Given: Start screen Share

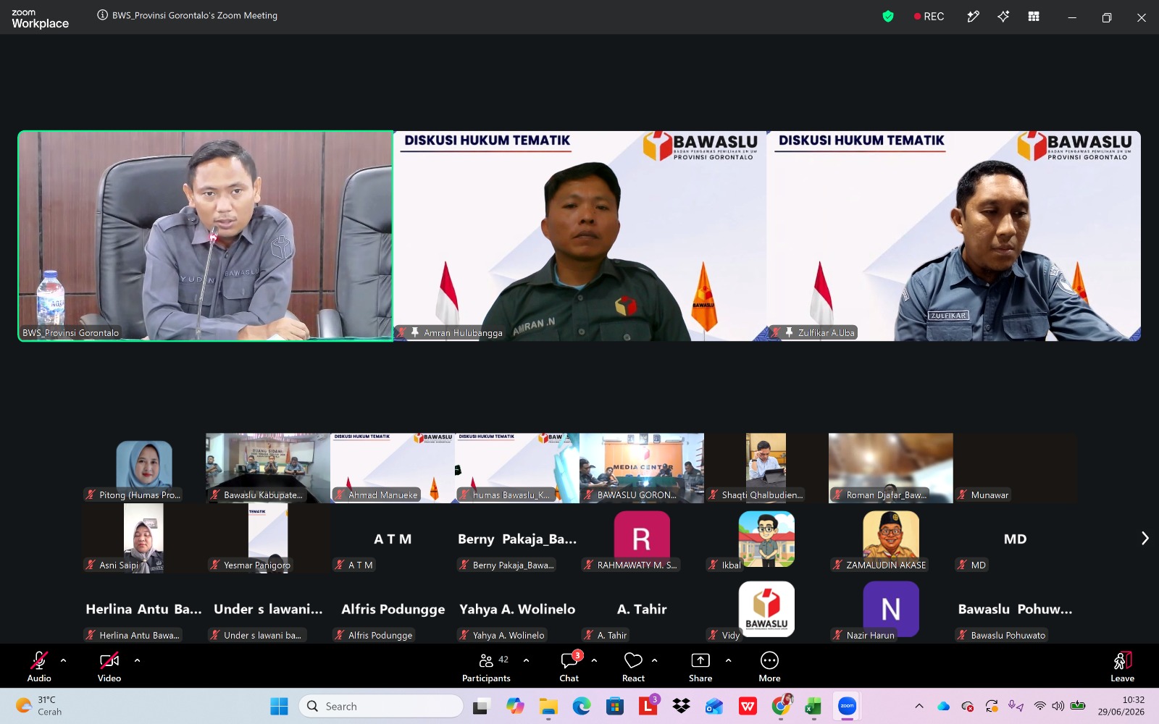Looking at the screenshot, I should (700, 666).
